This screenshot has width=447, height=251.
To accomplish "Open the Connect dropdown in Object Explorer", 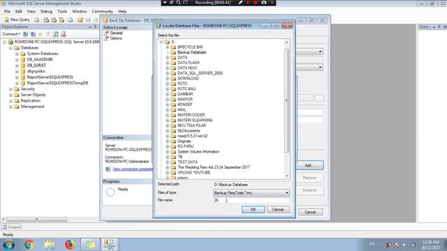I will point(11,34).
